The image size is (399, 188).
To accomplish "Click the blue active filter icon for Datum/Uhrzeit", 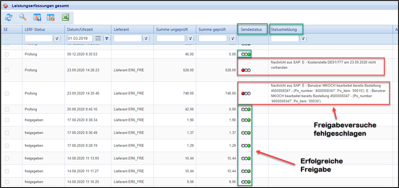I will tap(107, 39).
